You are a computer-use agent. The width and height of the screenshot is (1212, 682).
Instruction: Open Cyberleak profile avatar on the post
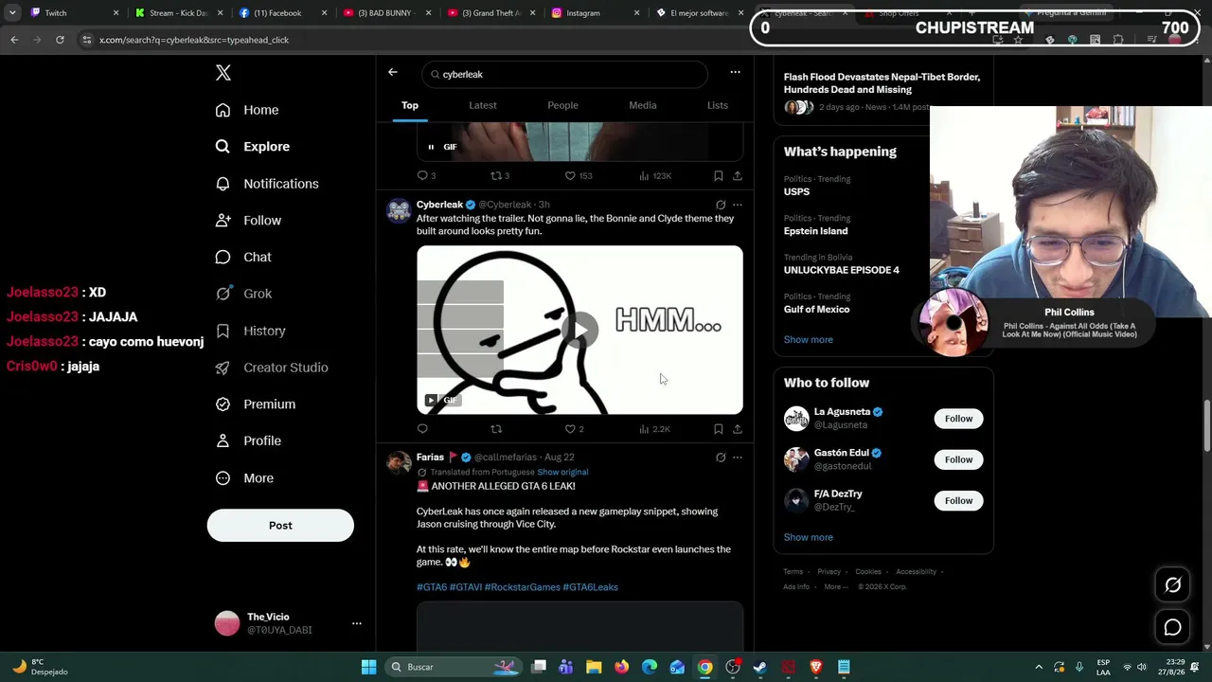pos(399,210)
